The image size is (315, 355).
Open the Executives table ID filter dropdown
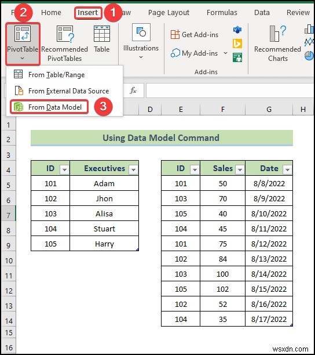(x=64, y=169)
